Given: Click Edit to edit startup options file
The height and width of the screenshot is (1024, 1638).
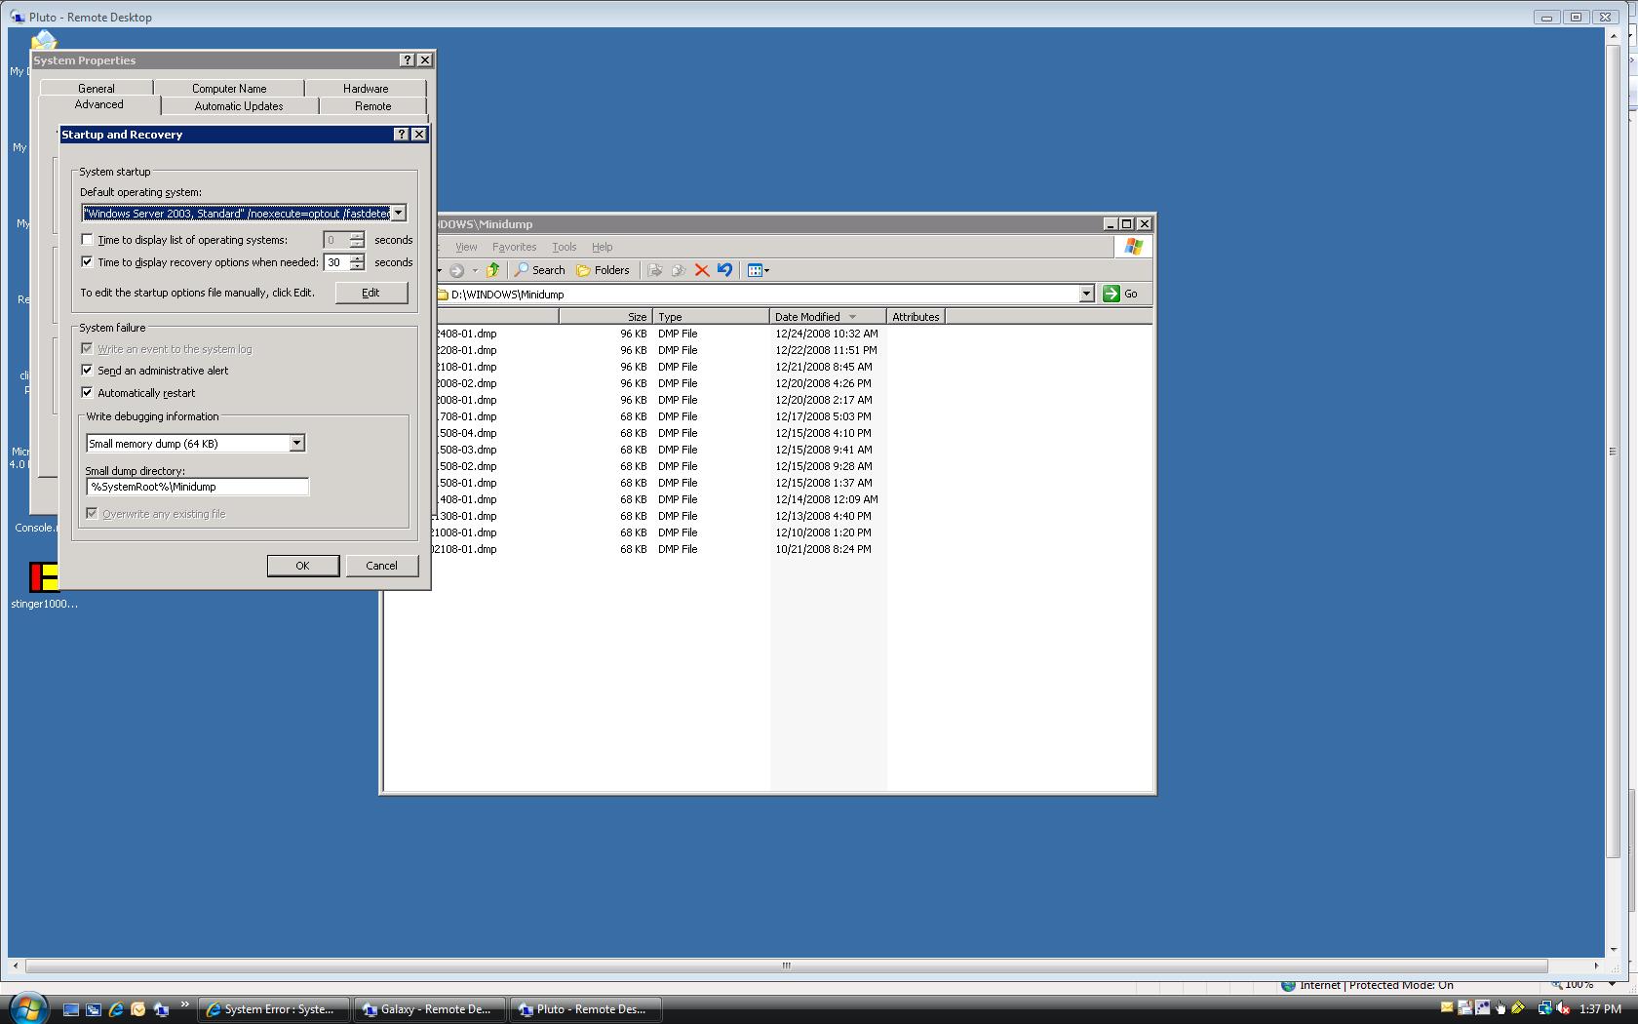Looking at the screenshot, I should click(x=371, y=293).
